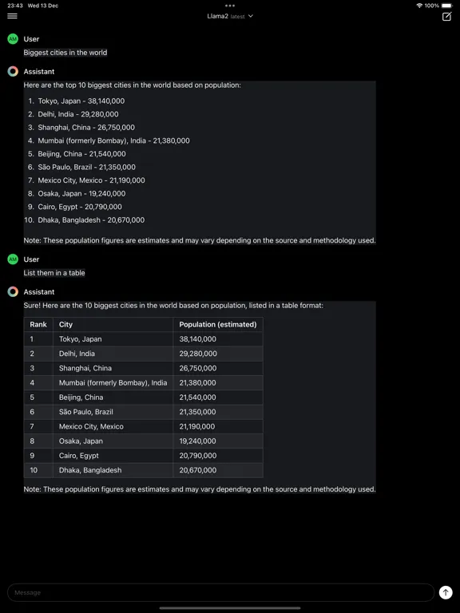460x613 pixels.
Task: Expand the model selector chevron
Action: click(251, 16)
